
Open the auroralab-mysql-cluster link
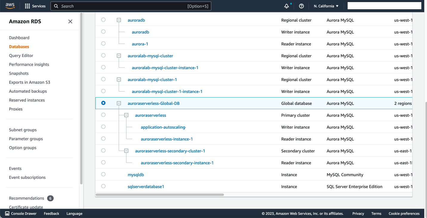(150, 56)
